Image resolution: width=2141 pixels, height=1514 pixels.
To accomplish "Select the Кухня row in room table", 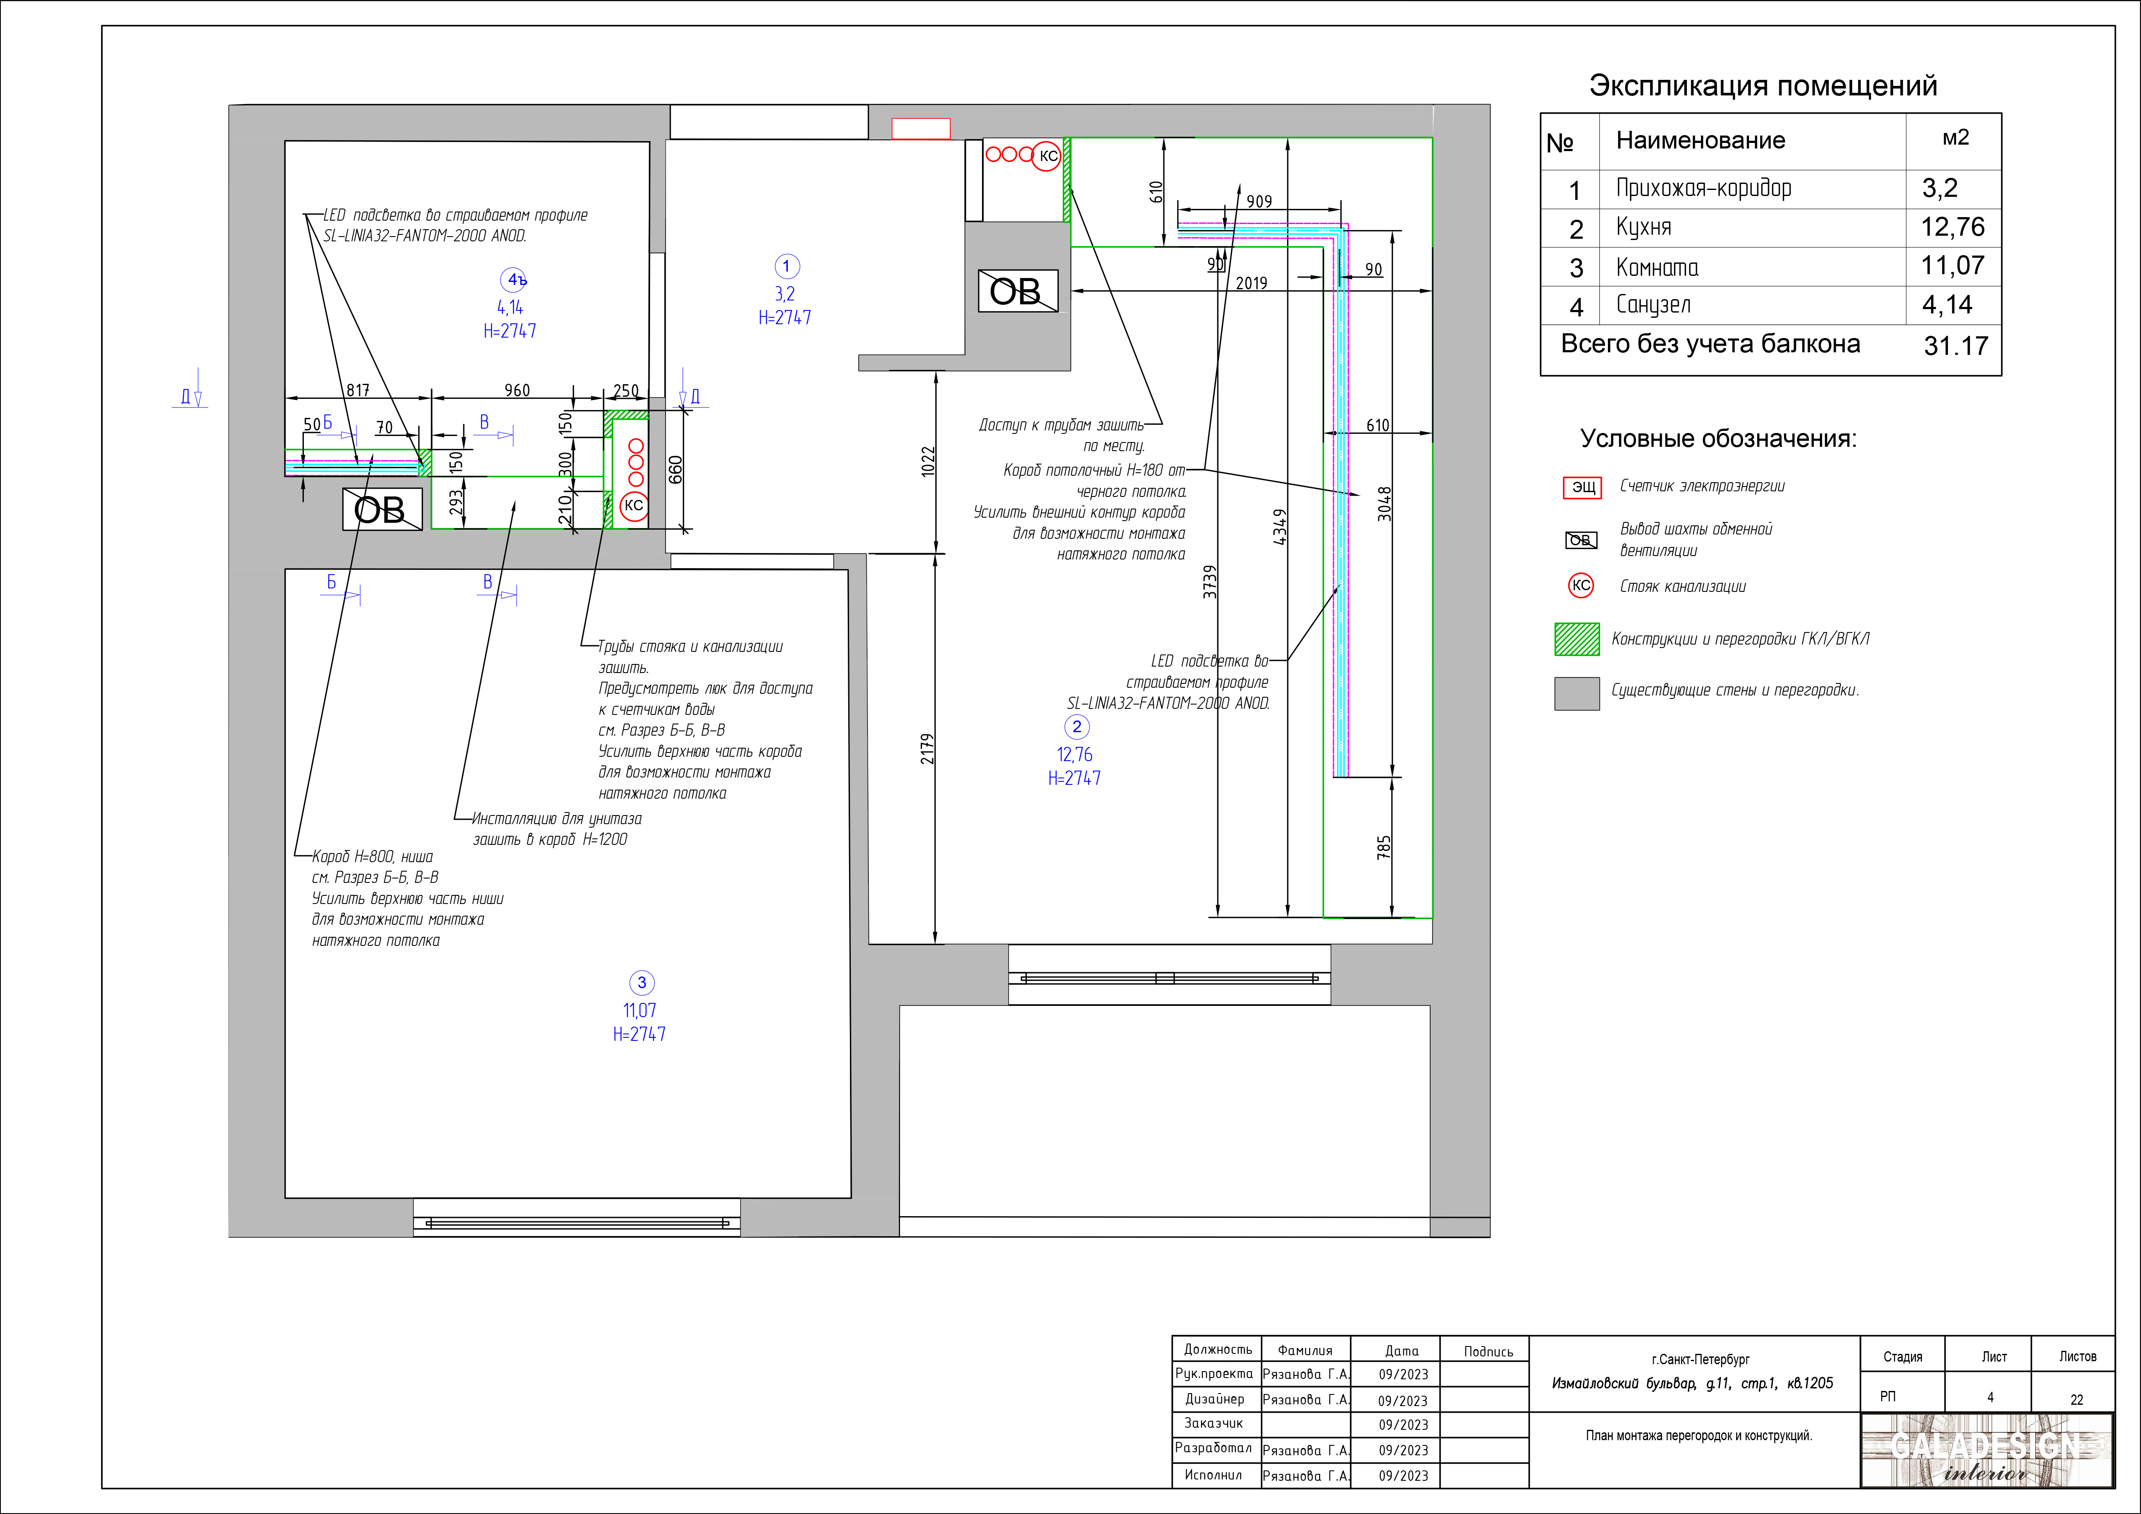I will pos(1771,228).
